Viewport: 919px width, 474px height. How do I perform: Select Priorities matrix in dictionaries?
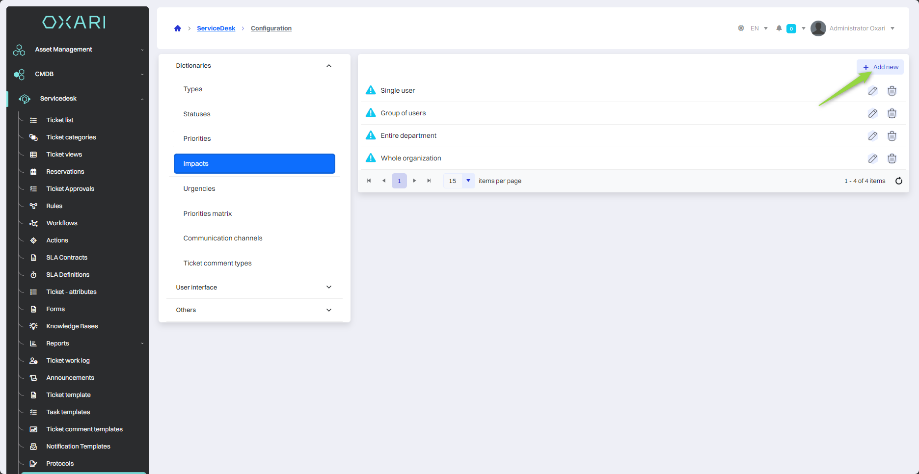pos(208,213)
